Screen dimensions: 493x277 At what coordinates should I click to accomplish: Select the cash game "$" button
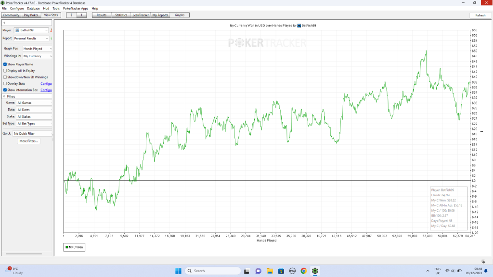tap(72, 15)
